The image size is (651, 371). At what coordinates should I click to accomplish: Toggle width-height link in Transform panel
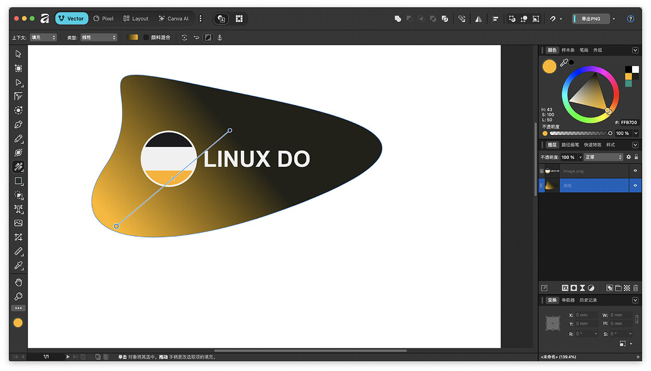pyautogui.click(x=637, y=319)
